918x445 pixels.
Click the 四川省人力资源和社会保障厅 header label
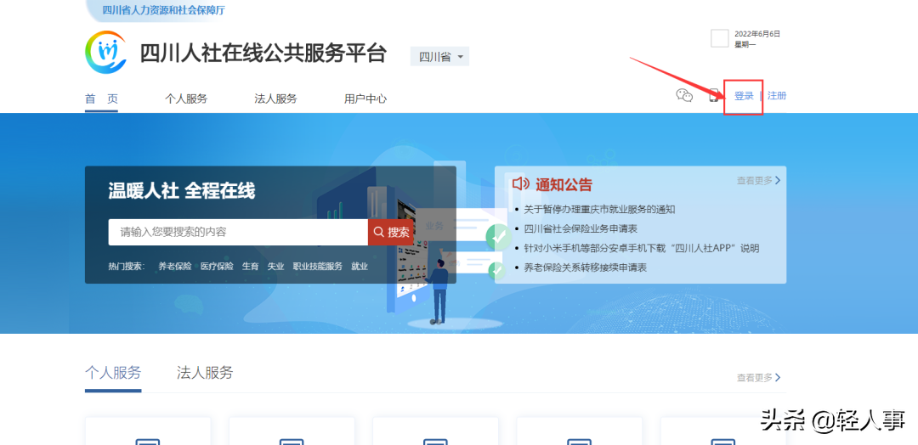coord(163,10)
